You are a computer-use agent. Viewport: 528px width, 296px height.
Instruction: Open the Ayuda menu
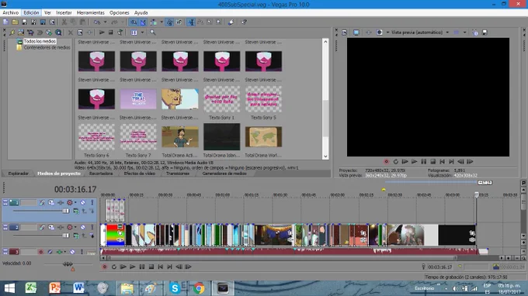click(141, 12)
